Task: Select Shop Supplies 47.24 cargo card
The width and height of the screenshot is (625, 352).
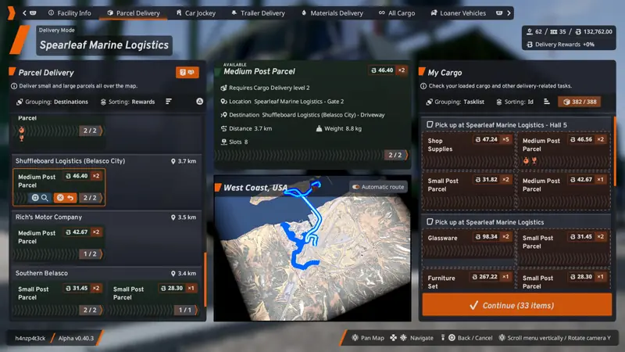Action: [468, 150]
